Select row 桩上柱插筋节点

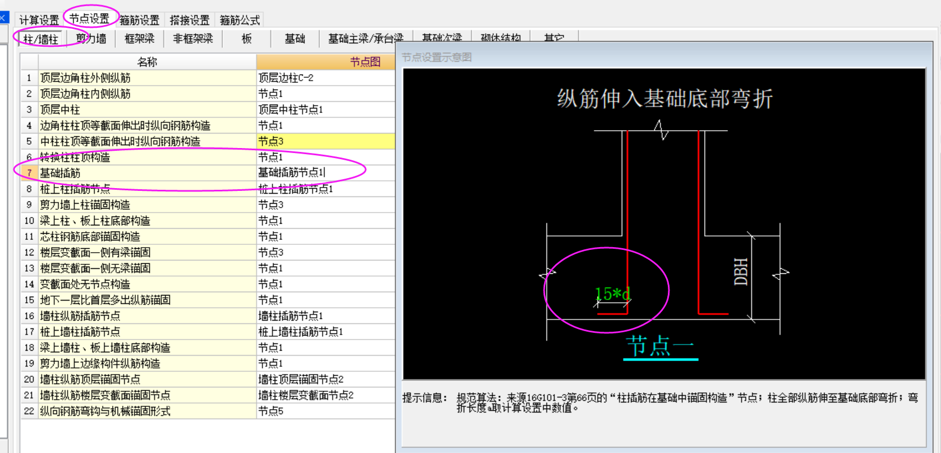coord(147,189)
